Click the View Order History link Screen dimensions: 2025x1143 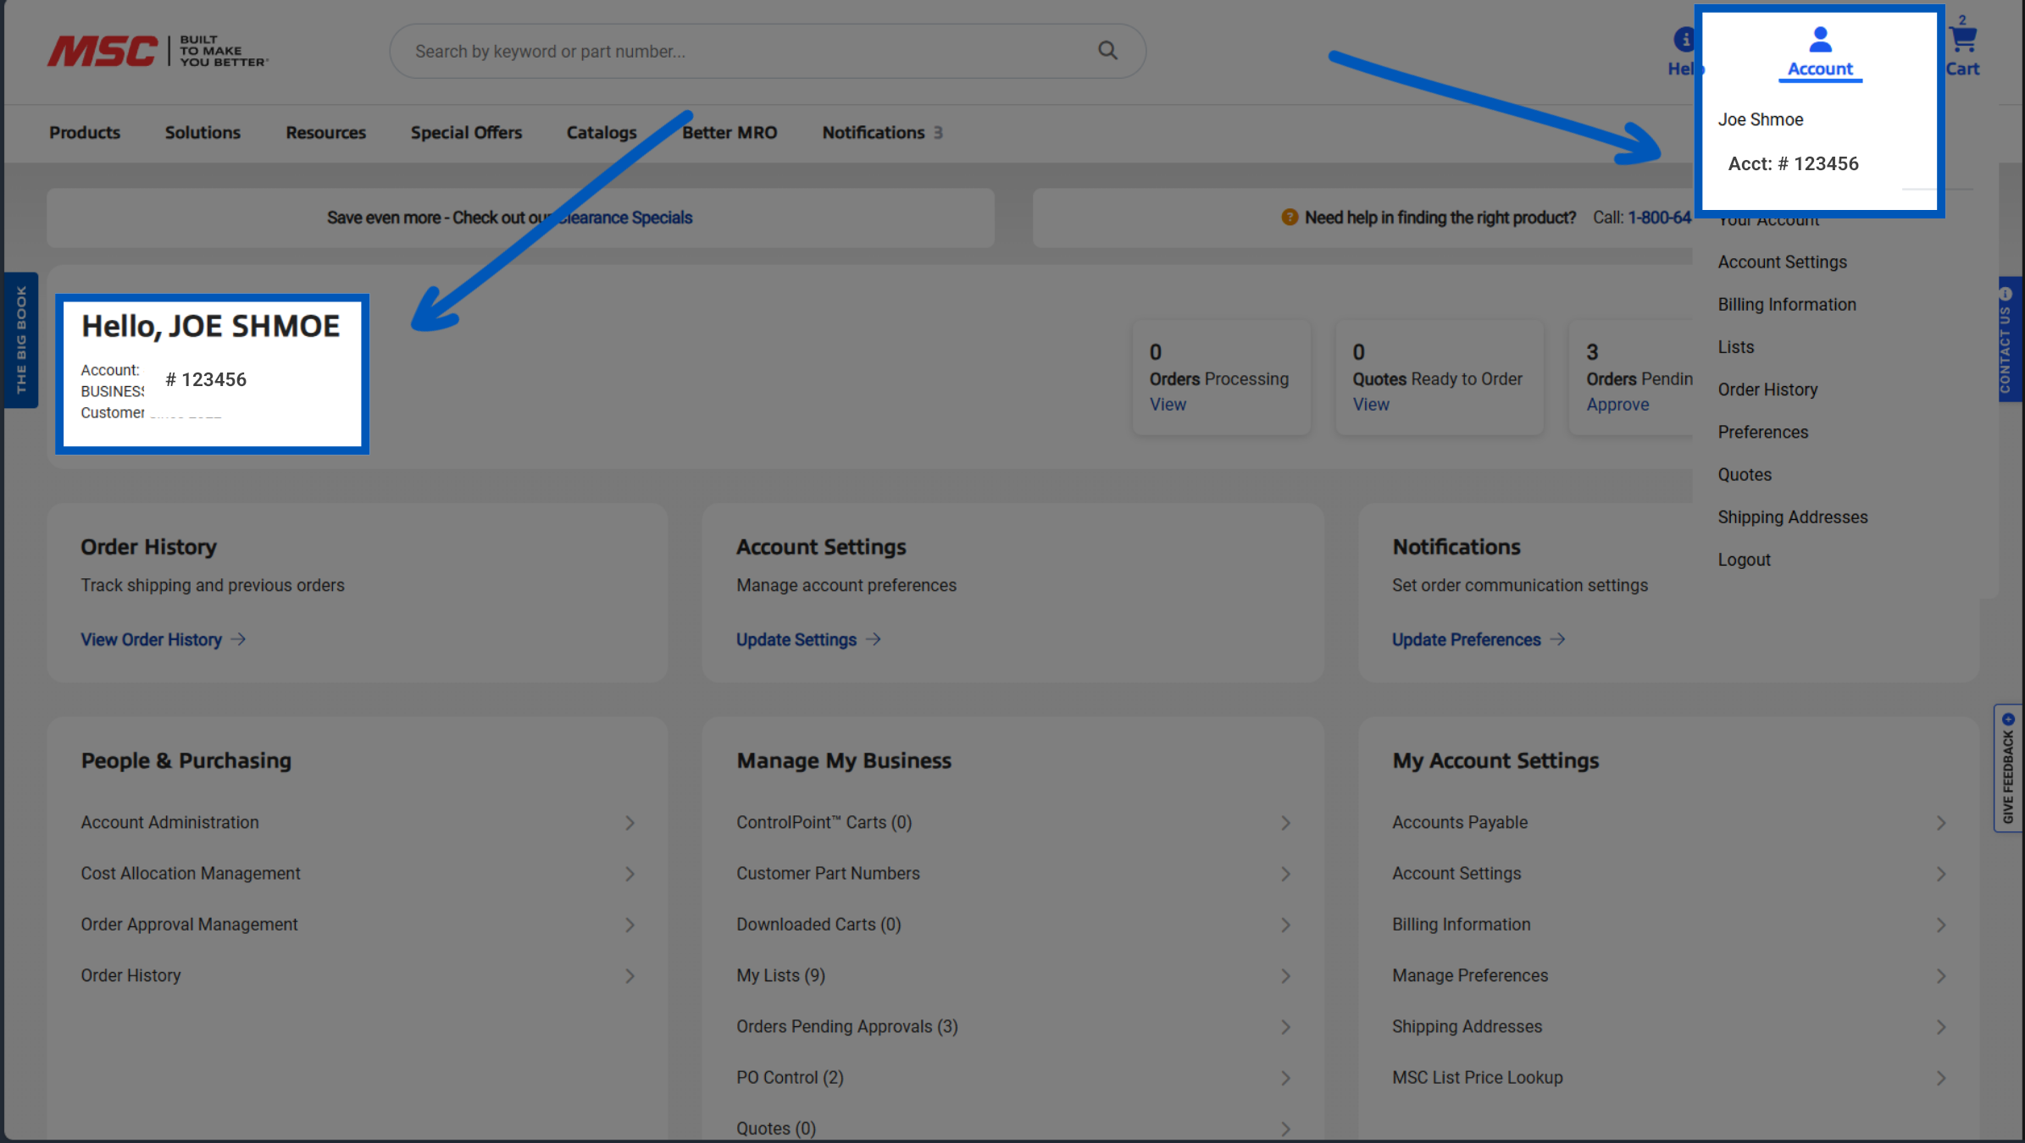tap(151, 639)
